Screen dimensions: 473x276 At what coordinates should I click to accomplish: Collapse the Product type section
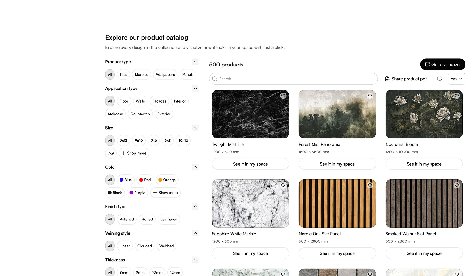point(195,62)
